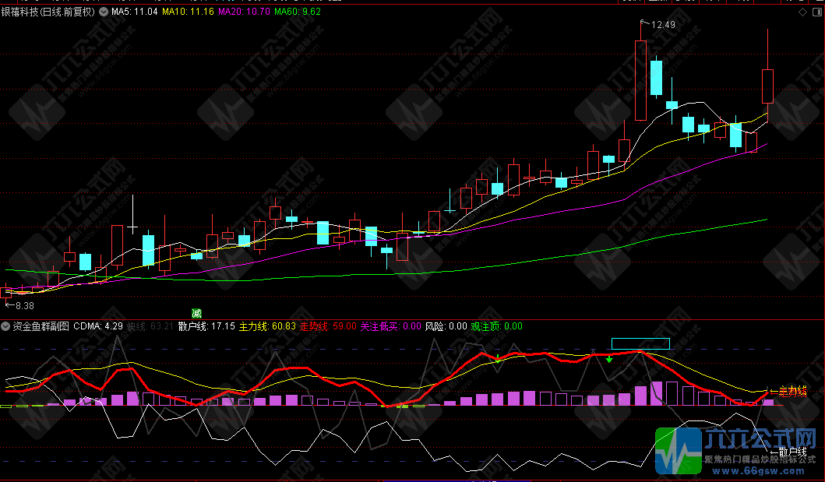Click the cyan rectangle box in sub-chart
Image resolution: width=825 pixels, height=482 pixels.
(x=640, y=343)
